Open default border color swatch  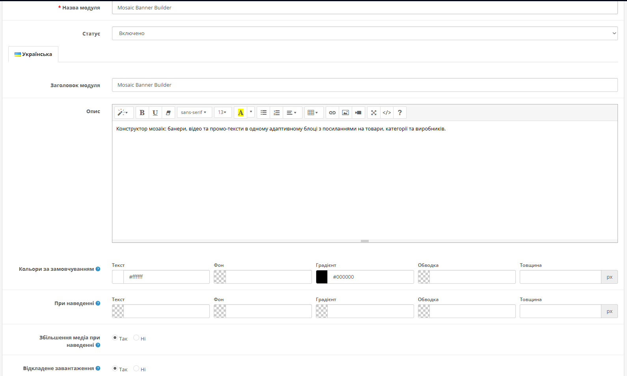coord(424,277)
